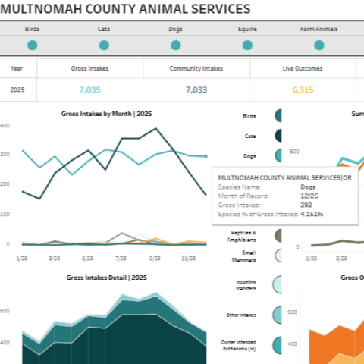Image resolution: width=364 pixels, height=364 pixels.
Task: Select the Equine species filter circle
Action: (247, 45)
